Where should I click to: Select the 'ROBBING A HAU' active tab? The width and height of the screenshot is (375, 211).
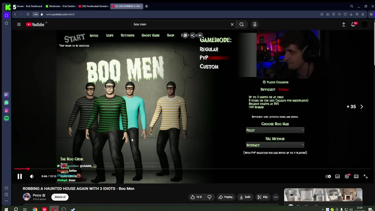coord(127,6)
